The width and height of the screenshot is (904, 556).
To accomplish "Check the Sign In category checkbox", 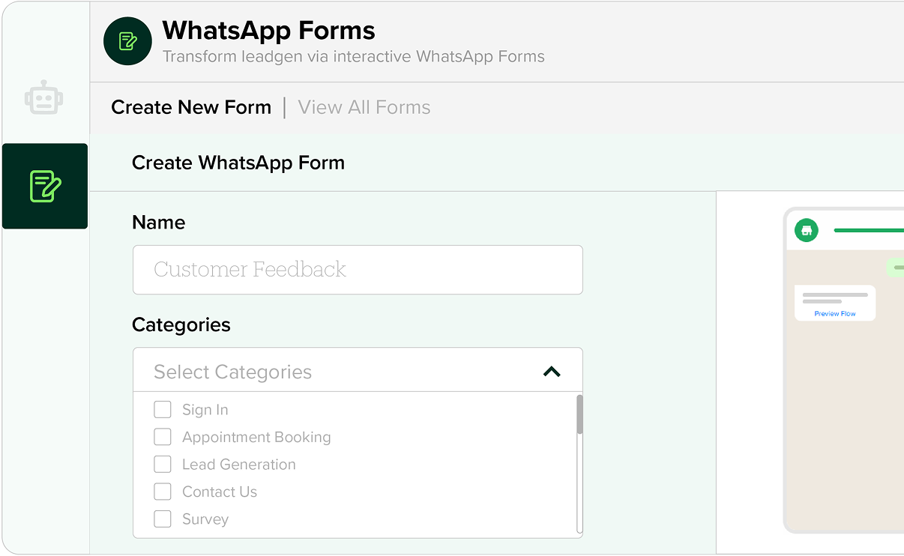I will tap(163, 409).
